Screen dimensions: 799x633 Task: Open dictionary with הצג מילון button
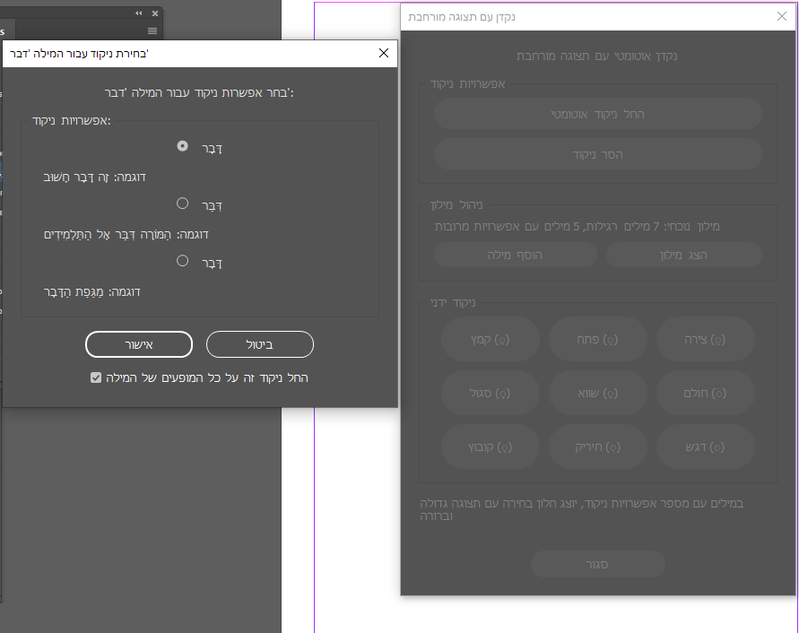click(683, 255)
